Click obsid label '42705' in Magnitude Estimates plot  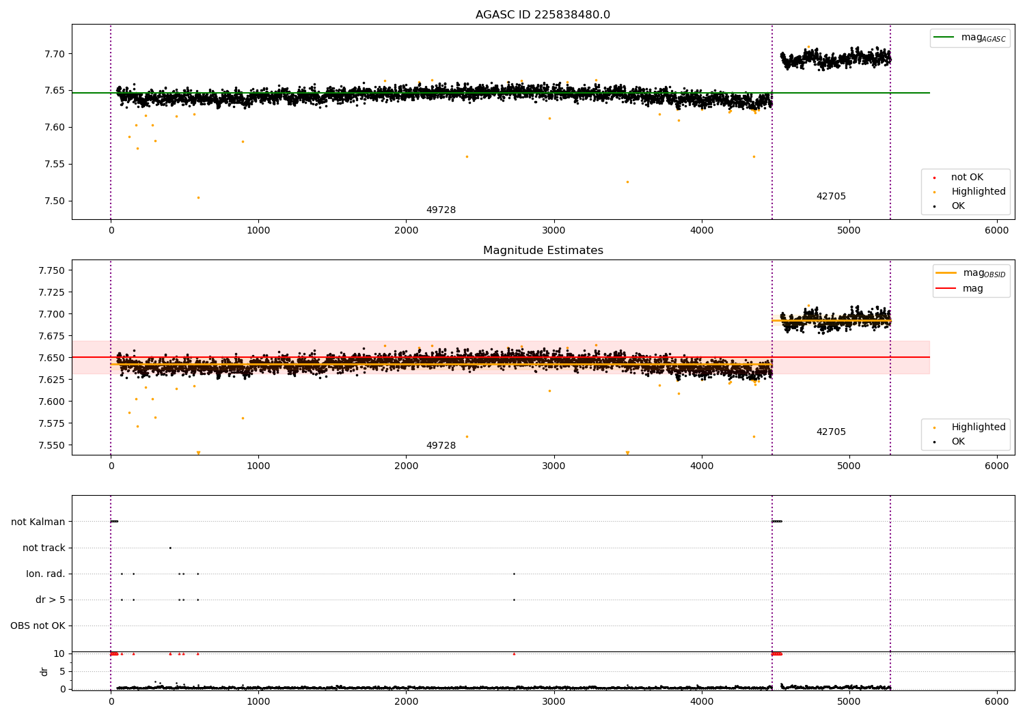831,432
